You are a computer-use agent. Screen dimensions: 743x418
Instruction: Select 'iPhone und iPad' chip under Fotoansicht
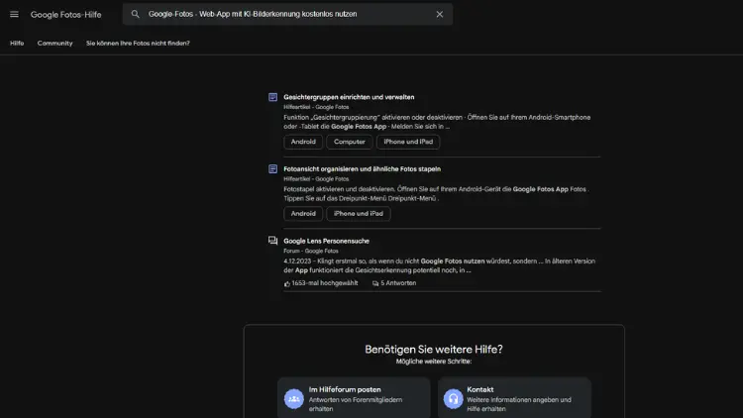[359, 214]
